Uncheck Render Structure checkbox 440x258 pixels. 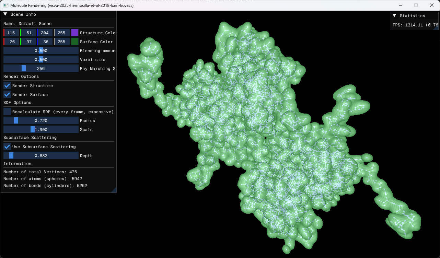[7, 86]
